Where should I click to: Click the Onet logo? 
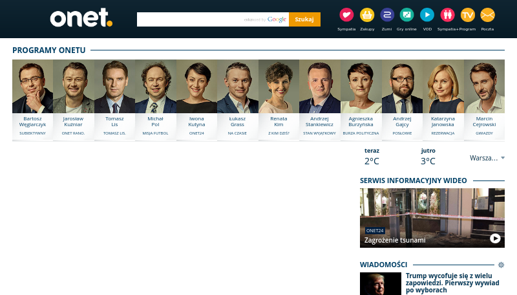81,18
